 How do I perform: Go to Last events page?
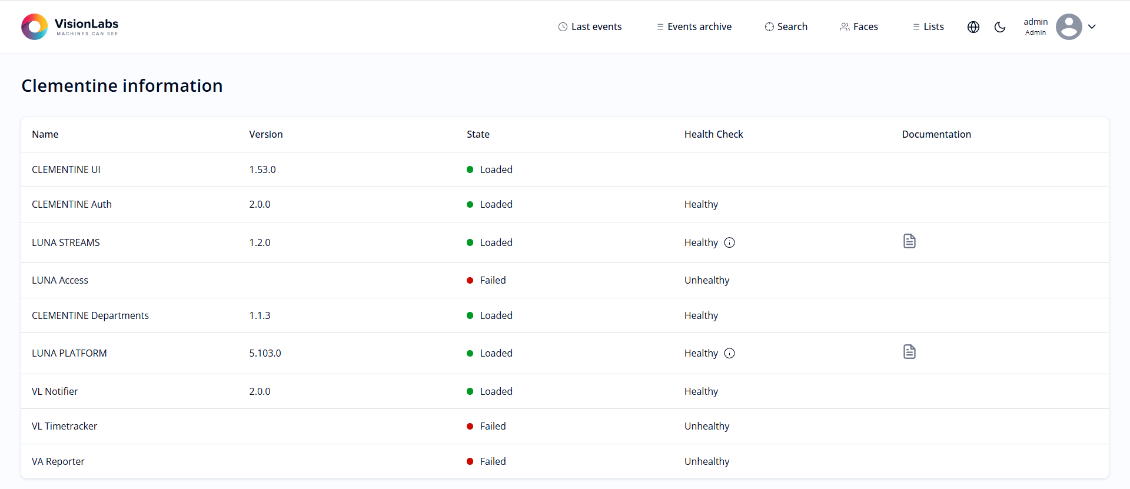pyautogui.click(x=590, y=26)
